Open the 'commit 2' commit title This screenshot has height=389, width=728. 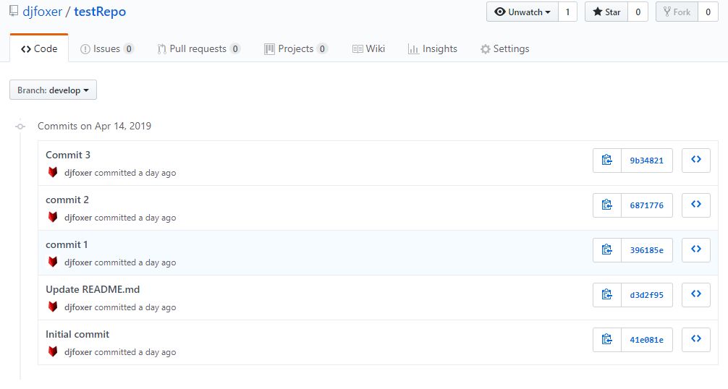pyautogui.click(x=67, y=200)
